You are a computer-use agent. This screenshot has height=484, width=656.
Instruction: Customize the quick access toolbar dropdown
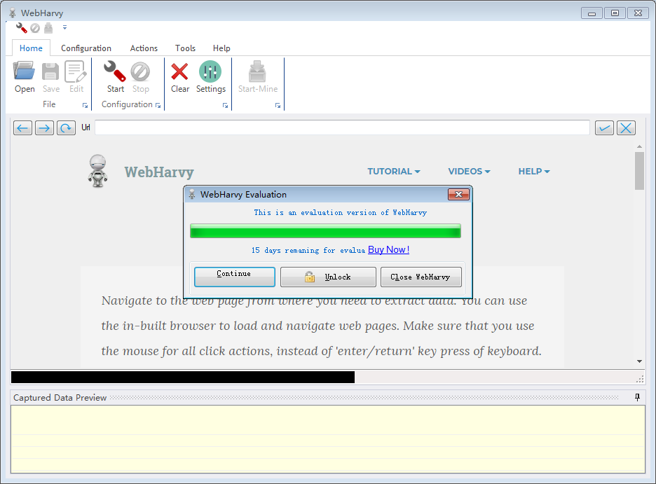coord(65,27)
